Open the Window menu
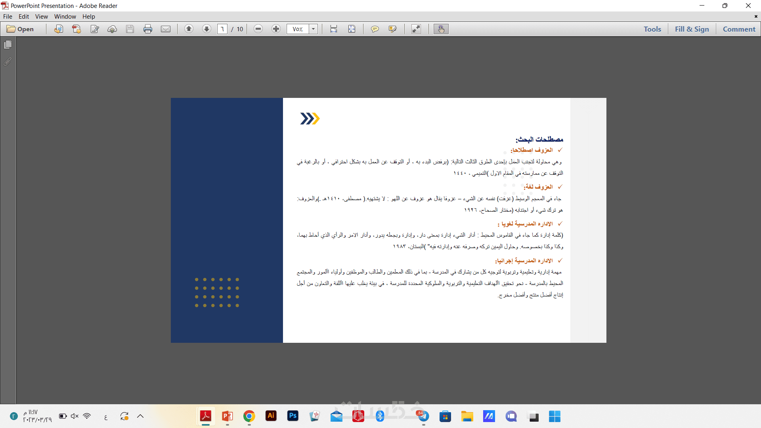The width and height of the screenshot is (761, 428). (x=65, y=17)
